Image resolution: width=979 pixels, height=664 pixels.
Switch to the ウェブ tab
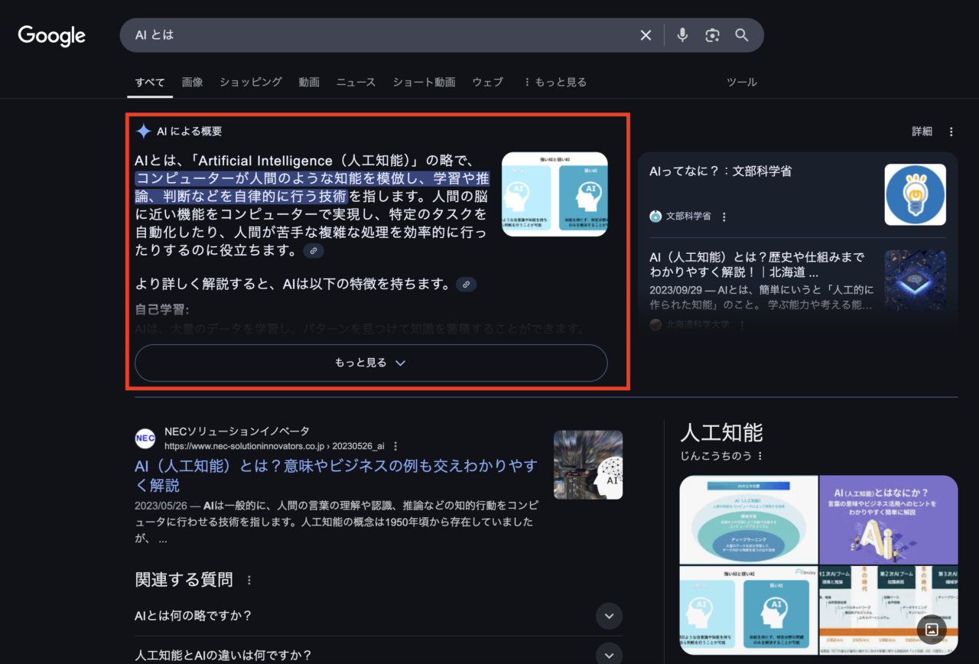(487, 82)
